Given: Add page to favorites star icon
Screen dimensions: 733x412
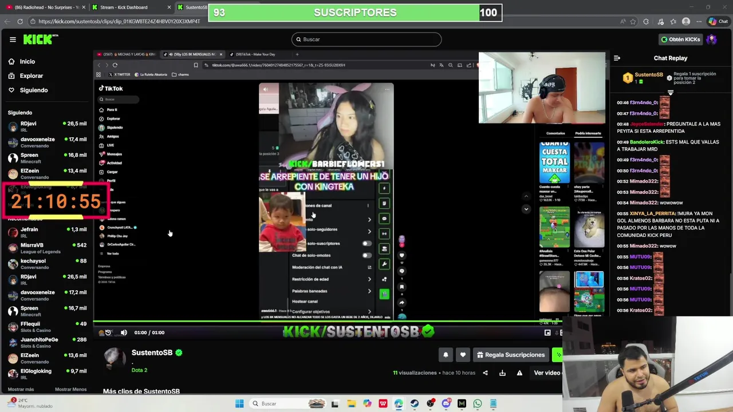Looking at the screenshot, I should [x=633, y=22].
